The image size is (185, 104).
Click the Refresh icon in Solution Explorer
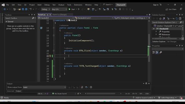(x=177, y=18)
